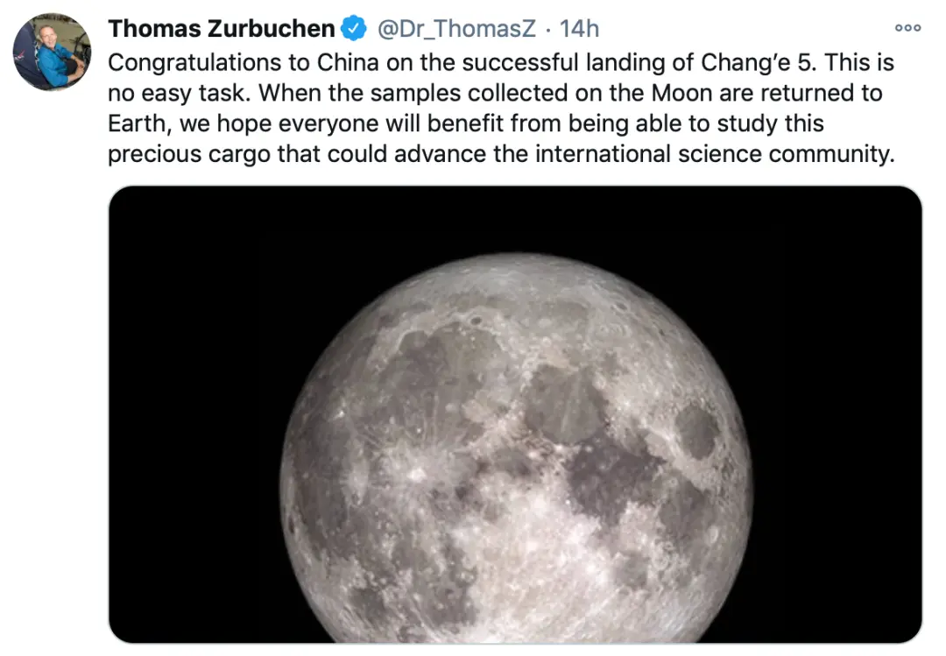Open the Thomas Zurbuchen display name link
This screenshot has width=946, height=656.
tap(221, 28)
